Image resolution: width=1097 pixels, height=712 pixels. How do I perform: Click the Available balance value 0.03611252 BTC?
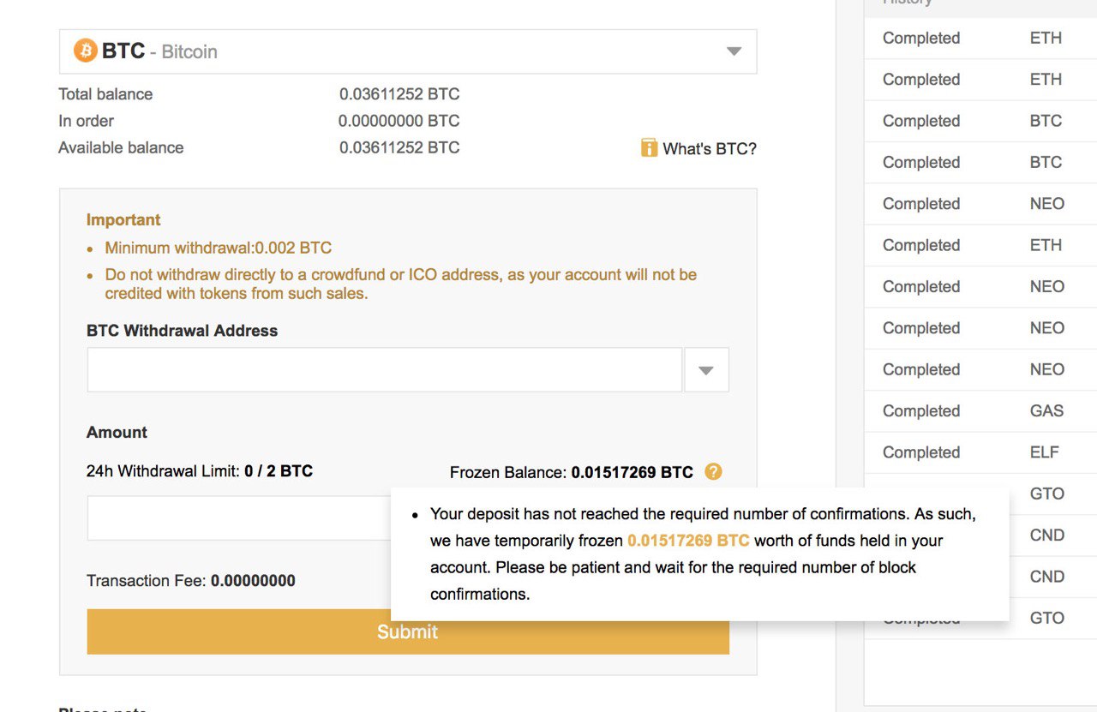pos(399,147)
